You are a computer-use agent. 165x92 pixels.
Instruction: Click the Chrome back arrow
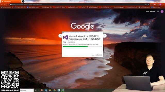tap(2, 5)
